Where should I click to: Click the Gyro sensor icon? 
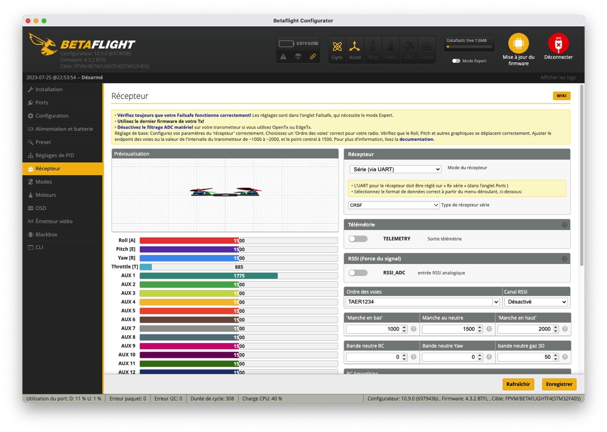337,50
